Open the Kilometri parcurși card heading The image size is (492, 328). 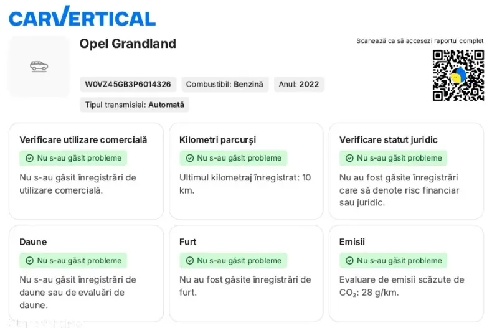(217, 139)
